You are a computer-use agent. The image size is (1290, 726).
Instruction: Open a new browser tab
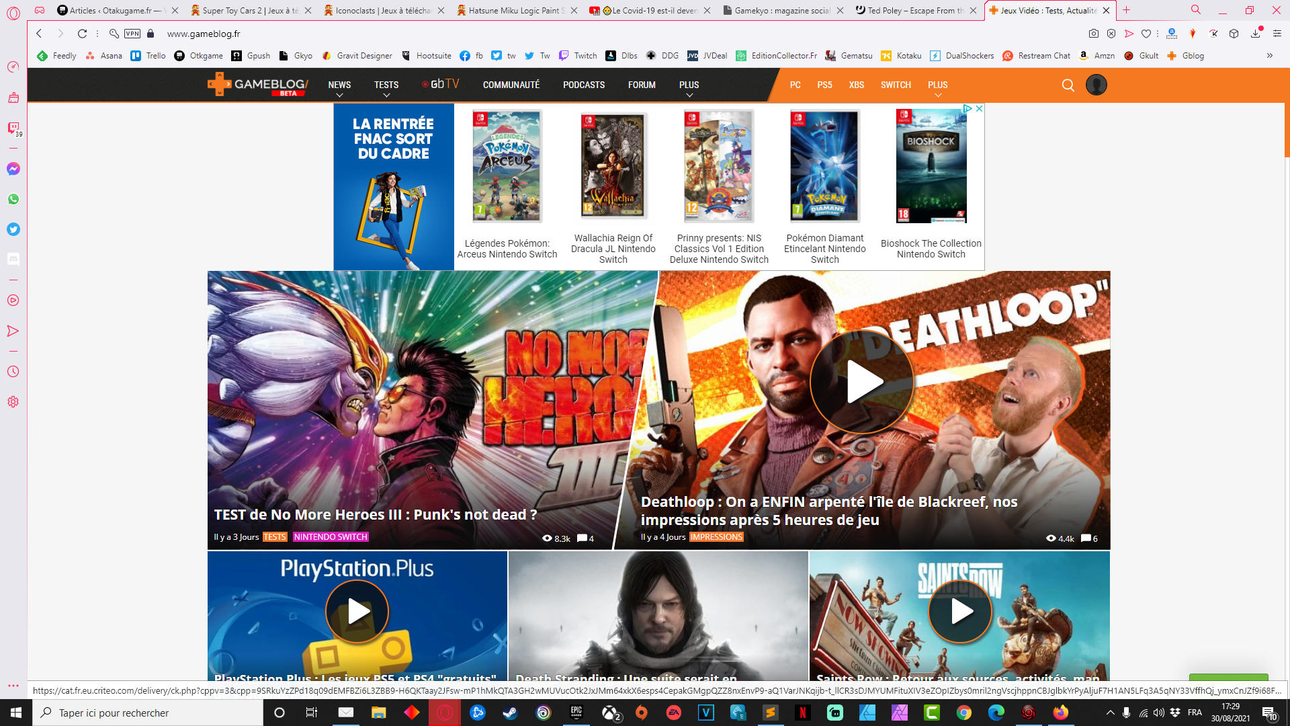point(1127,10)
